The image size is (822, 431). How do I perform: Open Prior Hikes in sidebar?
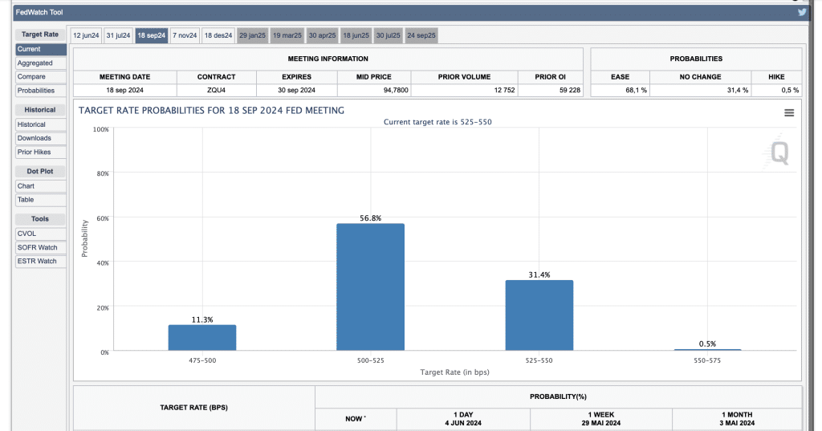click(41, 152)
